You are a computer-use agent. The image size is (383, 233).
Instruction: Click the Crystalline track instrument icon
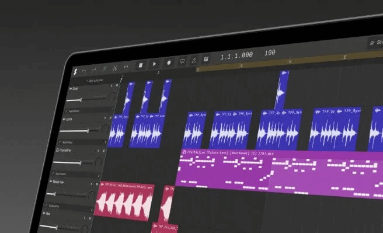coord(57,149)
